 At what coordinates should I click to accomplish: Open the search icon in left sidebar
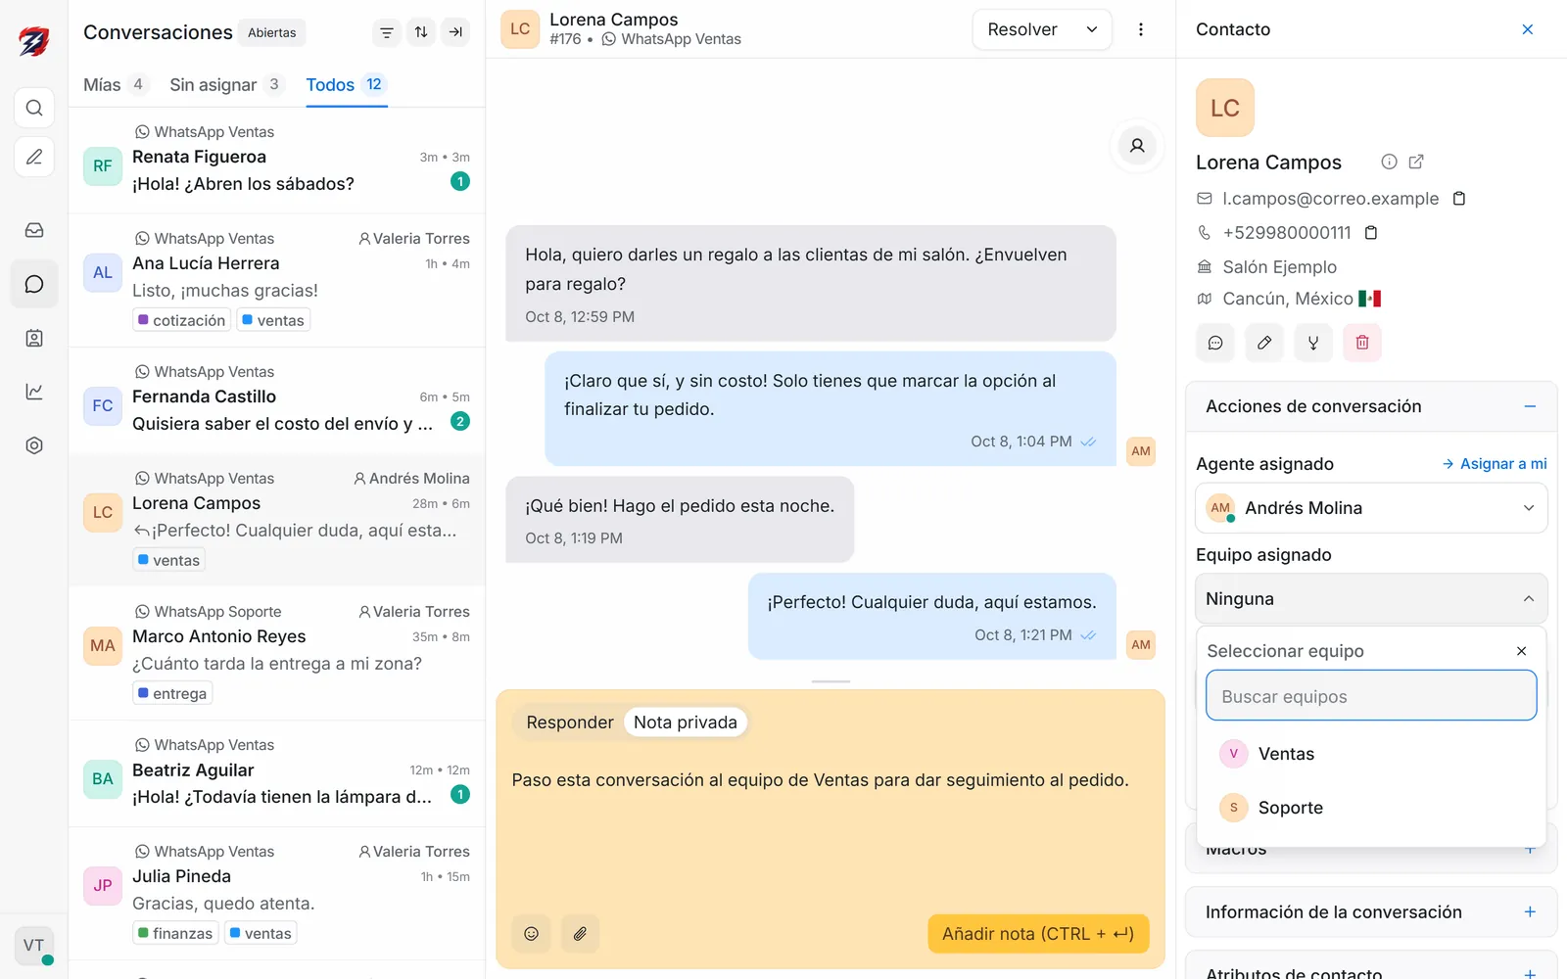coord(34,108)
